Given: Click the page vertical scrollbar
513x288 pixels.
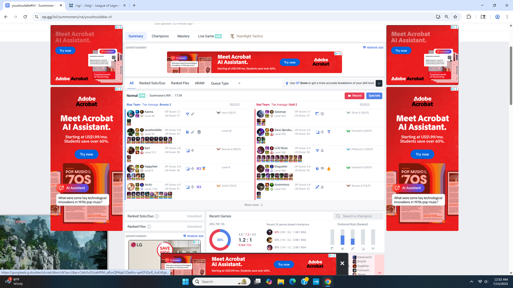Looking at the screenshot, I should pyautogui.click(x=511, y=76).
